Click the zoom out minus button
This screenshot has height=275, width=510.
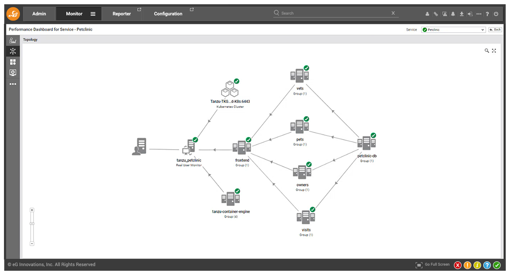pyautogui.click(x=32, y=244)
